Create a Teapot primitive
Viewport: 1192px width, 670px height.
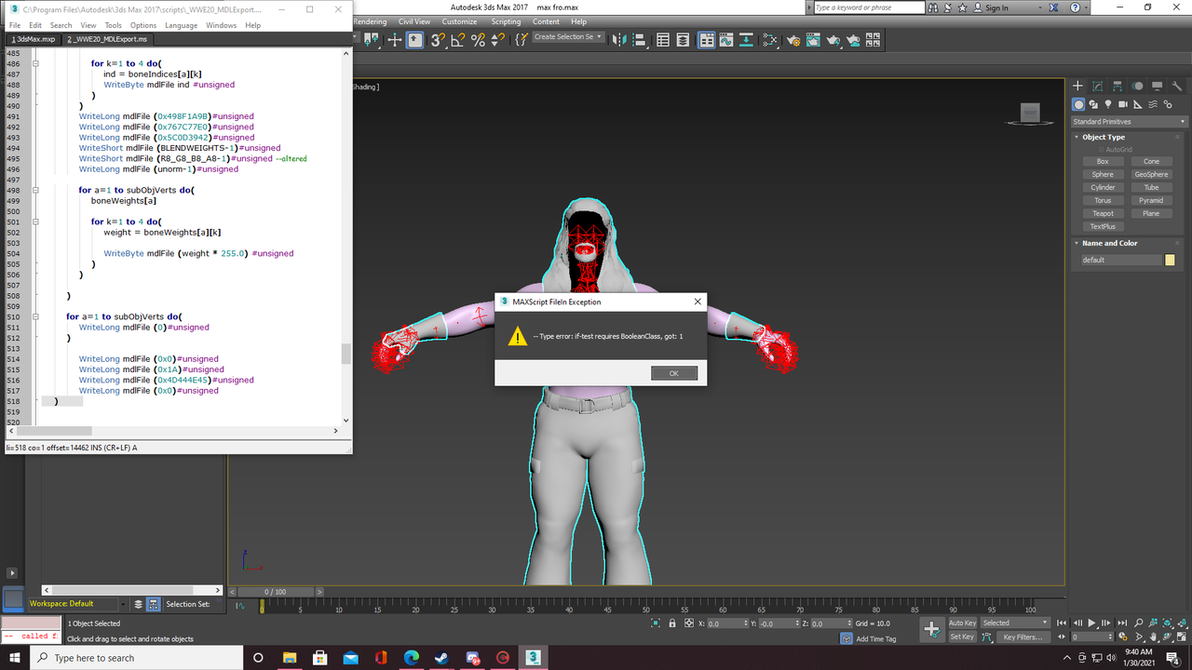[x=1103, y=213]
